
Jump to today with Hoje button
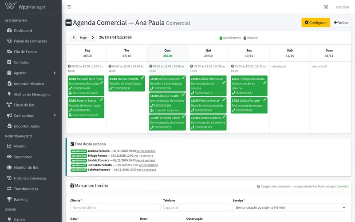pyautogui.click(x=83, y=37)
